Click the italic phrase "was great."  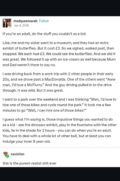11,59
